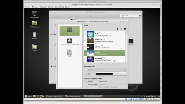
Task: Select the Carbon theme radio button
Action: click(x=85, y=47)
